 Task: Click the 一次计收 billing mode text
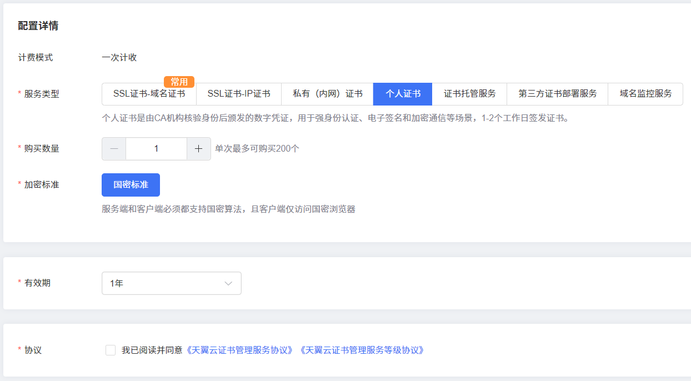119,57
